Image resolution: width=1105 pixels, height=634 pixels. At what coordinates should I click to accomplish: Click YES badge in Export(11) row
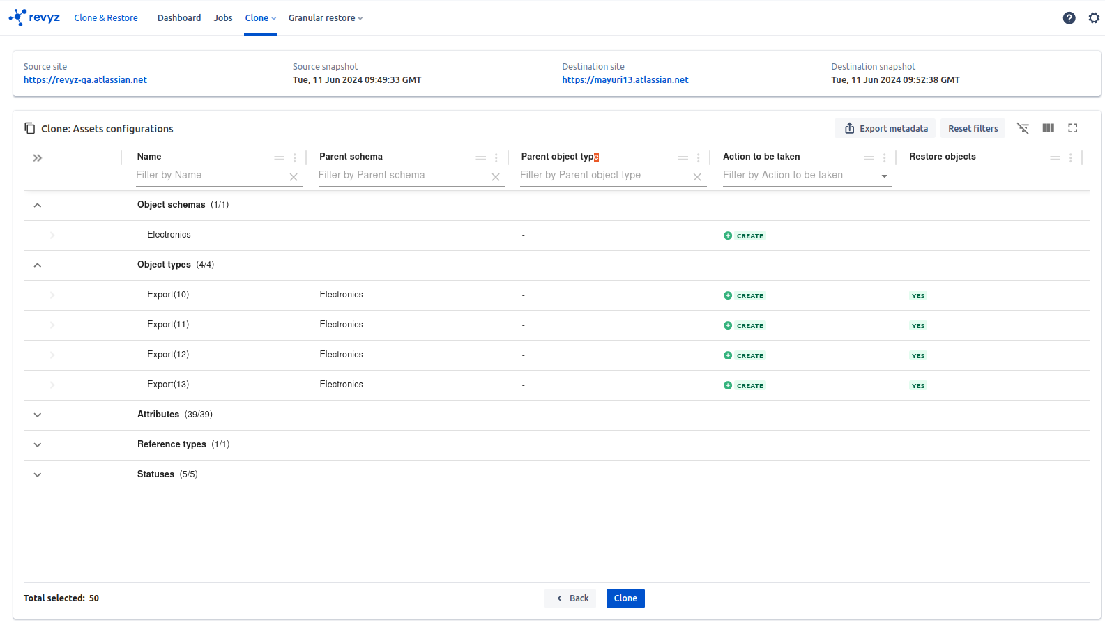pos(918,326)
